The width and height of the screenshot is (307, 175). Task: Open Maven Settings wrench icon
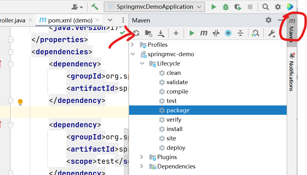[x=272, y=33]
